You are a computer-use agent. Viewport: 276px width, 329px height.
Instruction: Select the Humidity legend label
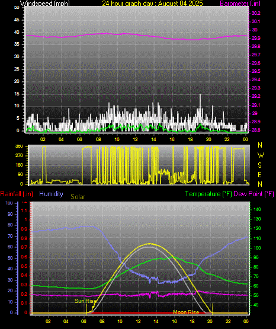coord(51,194)
